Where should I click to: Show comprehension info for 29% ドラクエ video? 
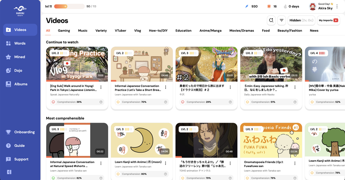pyautogui.click(x=230, y=102)
